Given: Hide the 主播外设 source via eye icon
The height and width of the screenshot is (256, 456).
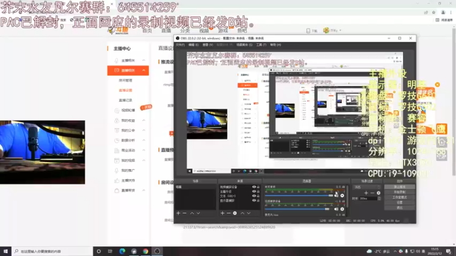Looking at the screenshot, I should 254,192.
